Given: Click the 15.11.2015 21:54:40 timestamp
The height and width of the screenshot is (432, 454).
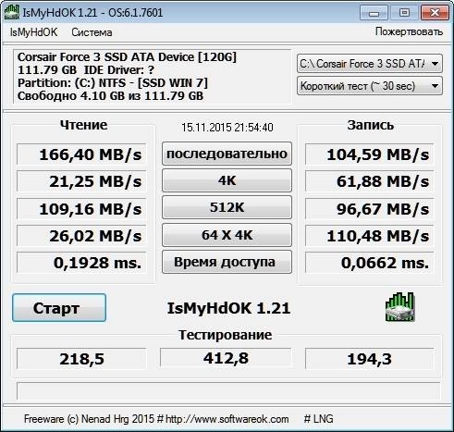Looking at the screenshot, I should [x=227, y=128].
